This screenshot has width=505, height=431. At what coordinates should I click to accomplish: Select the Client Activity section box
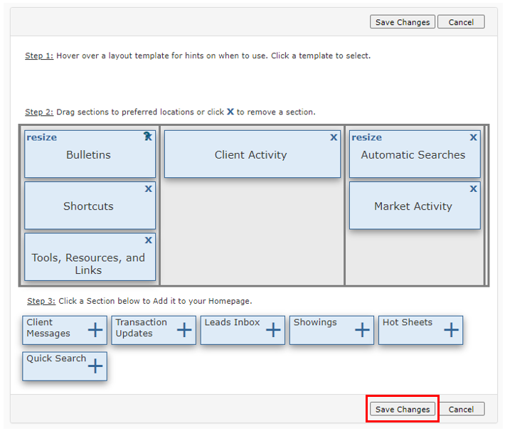(x=251, y=155)
